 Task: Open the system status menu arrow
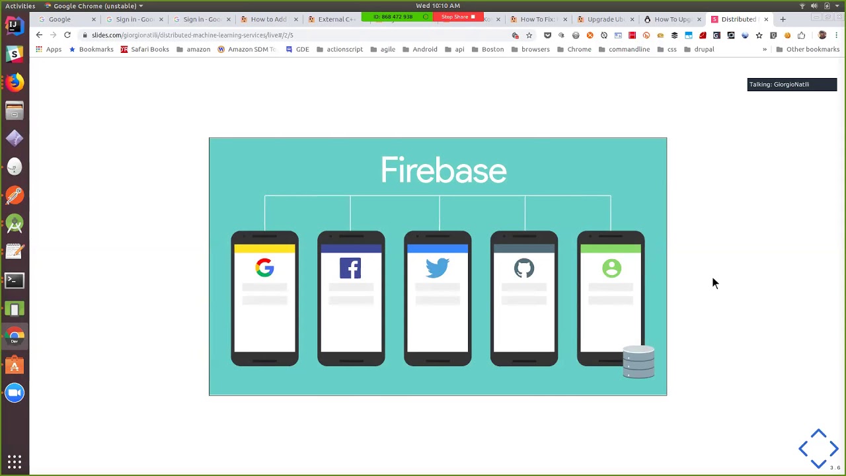pyautogui.click(x=838, y=6)
